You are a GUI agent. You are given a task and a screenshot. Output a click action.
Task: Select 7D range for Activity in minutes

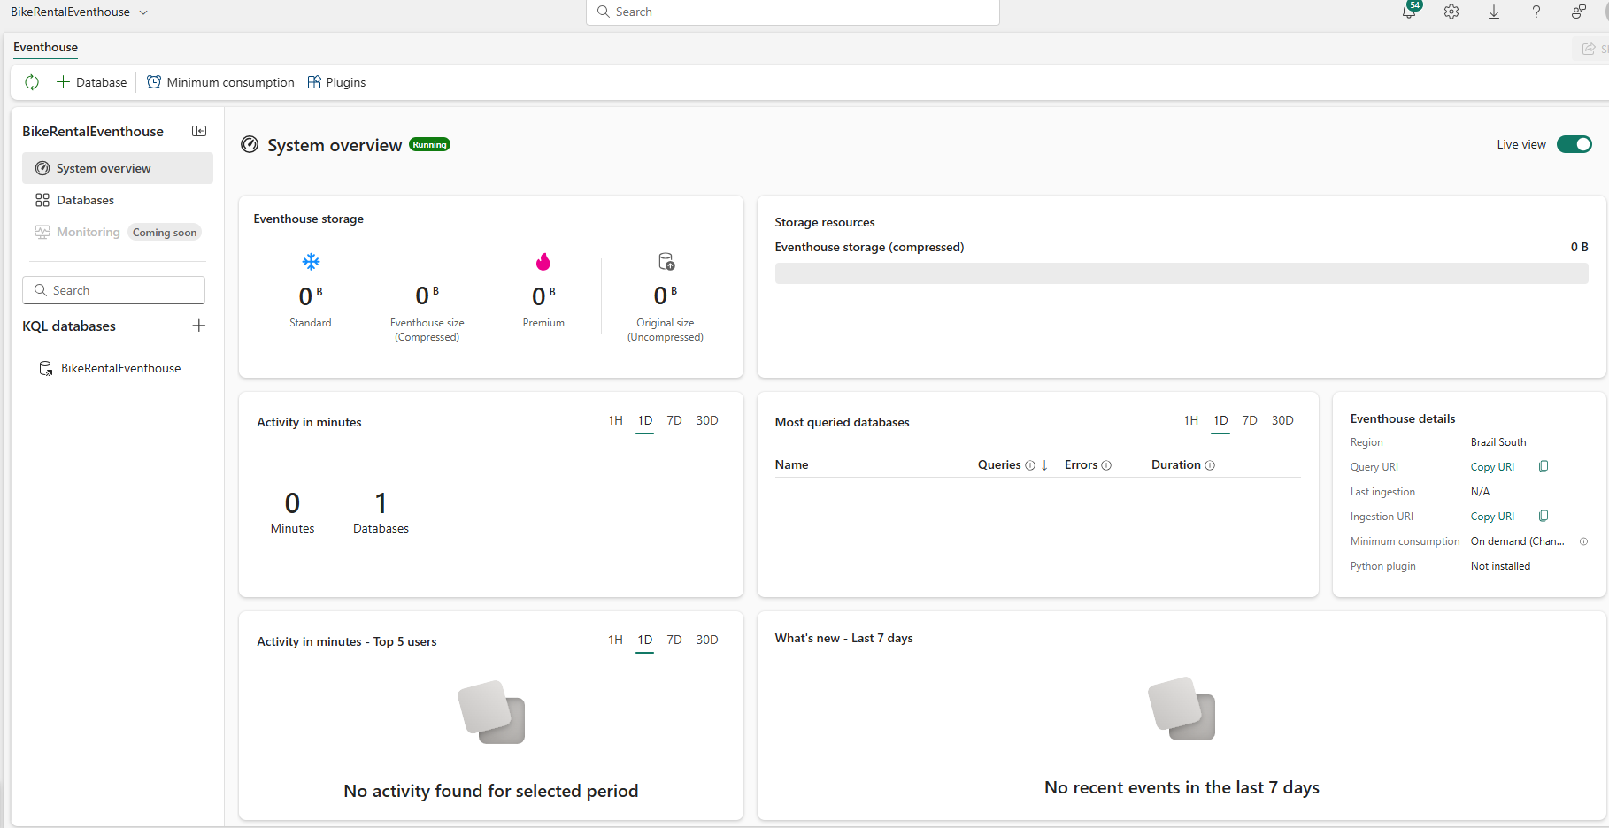[674, 420]
